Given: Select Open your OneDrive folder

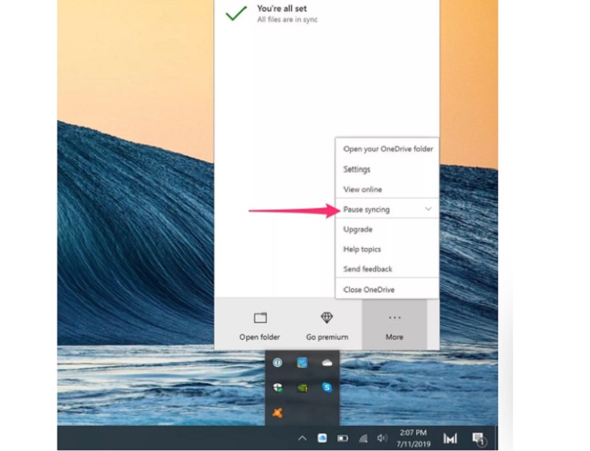Looking at the screenshot, I should [x=388, y=149].
